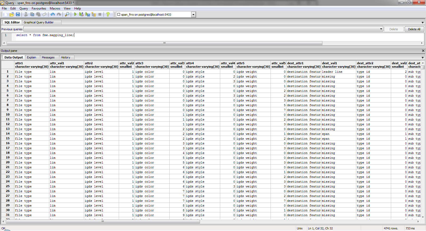
Task: Expand the Previous queries dropdown
Action: 381,29
